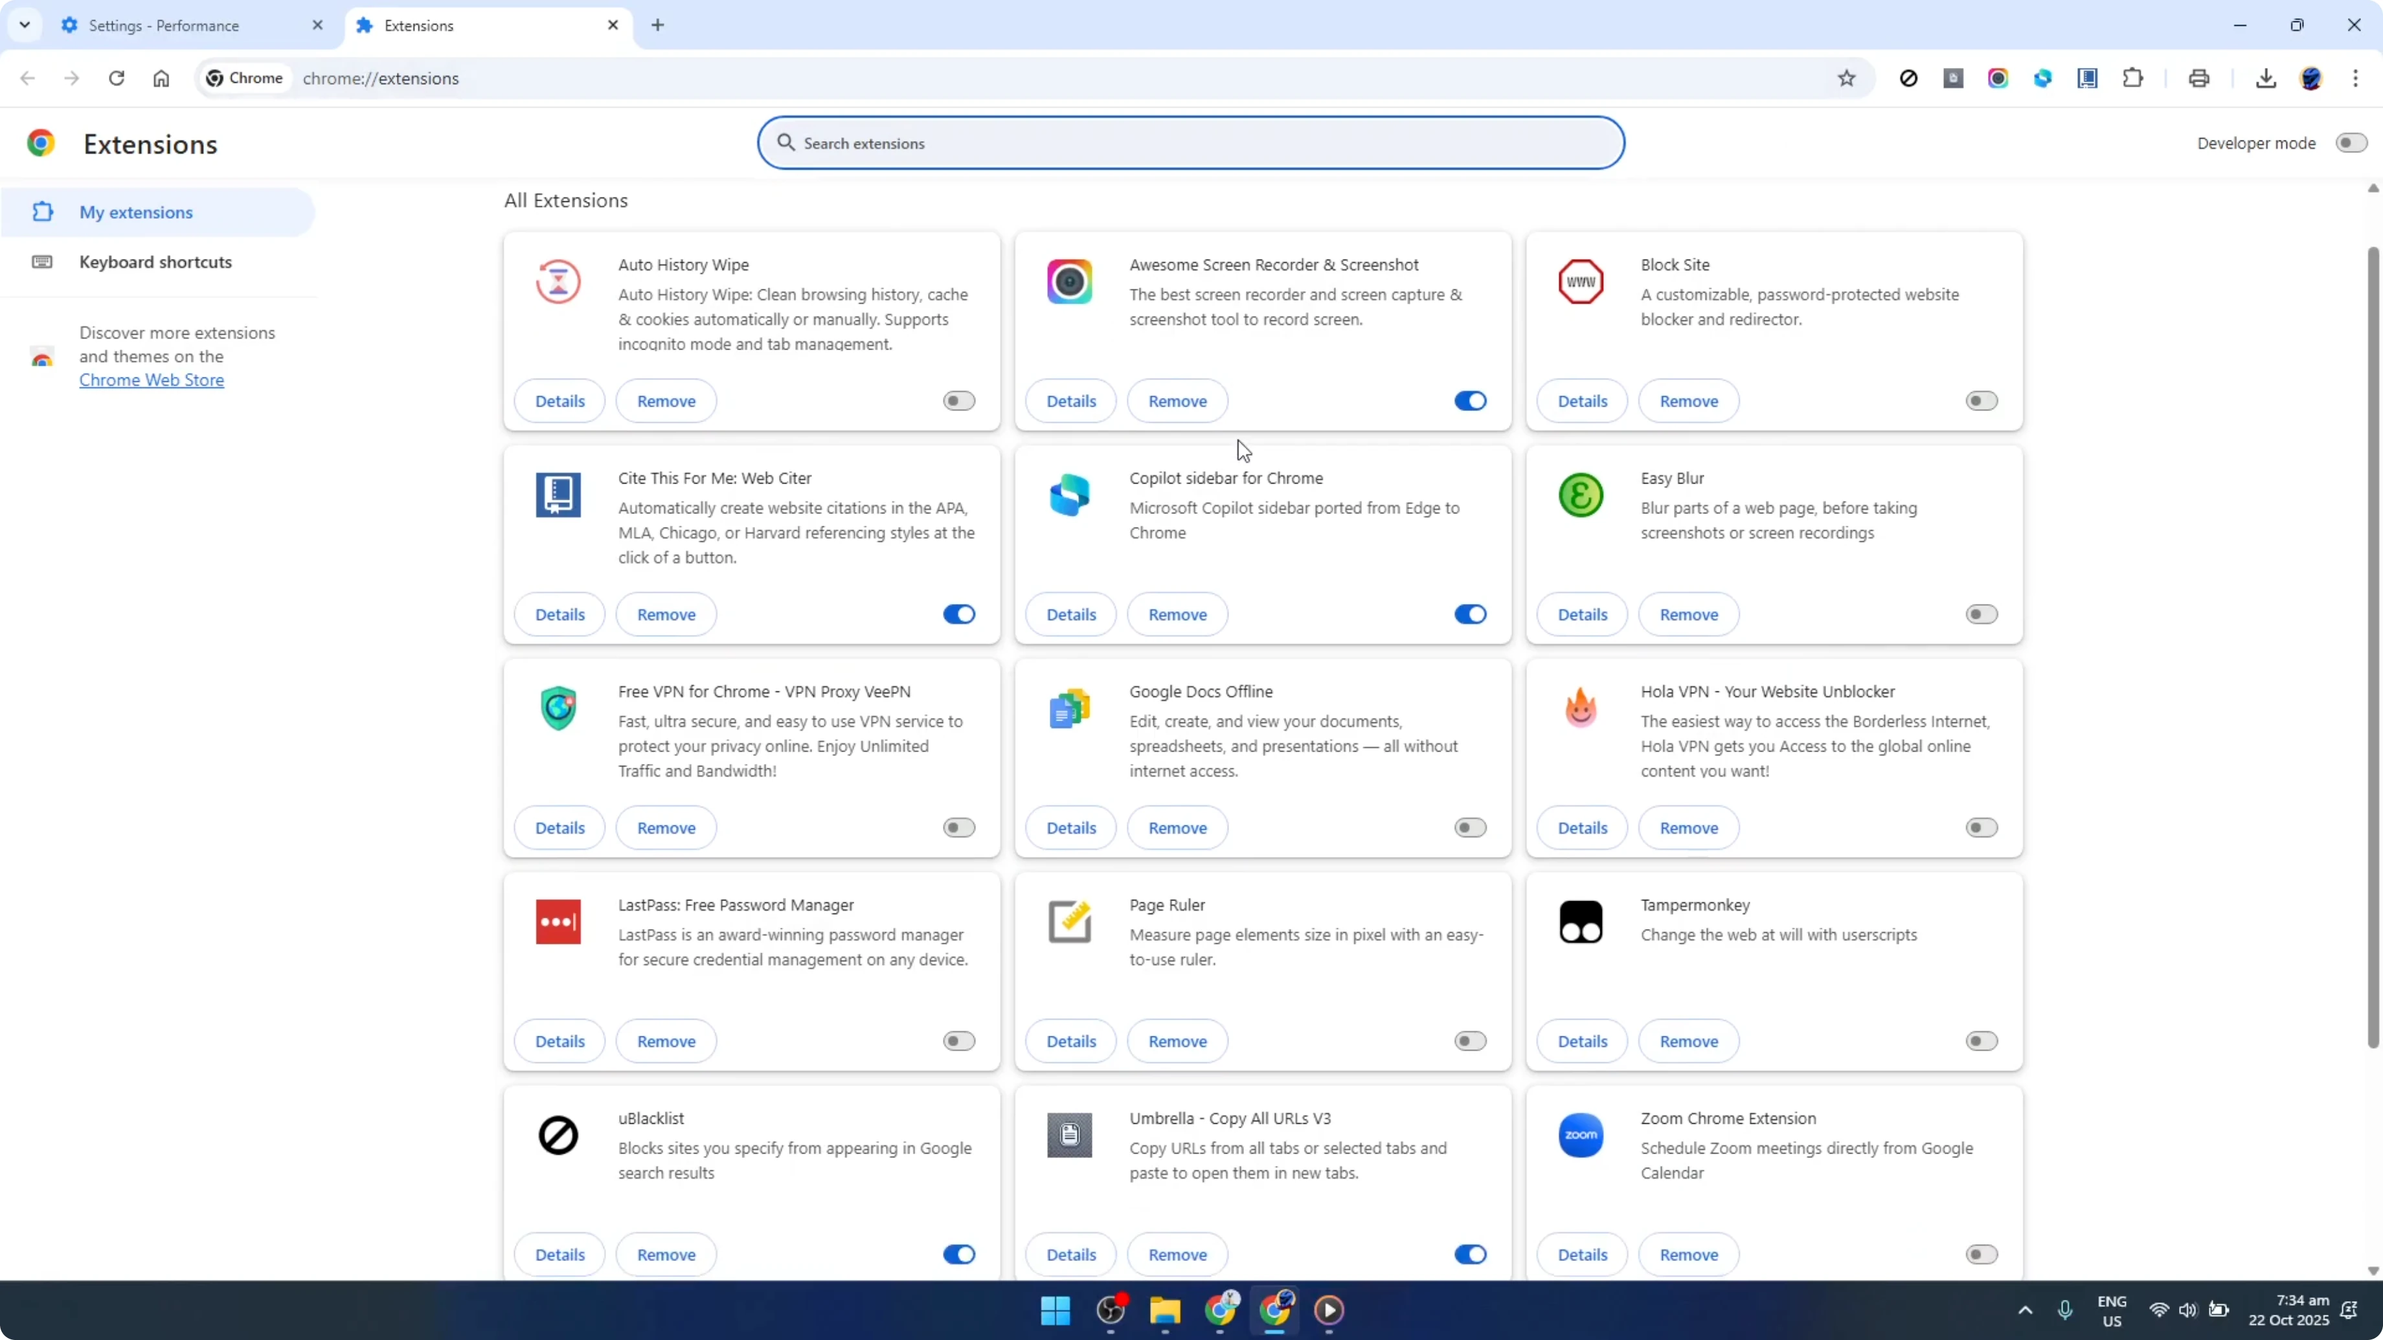Click the Zoom Chrome Extension icon
2383x1340 pixels.
click(1581, 1135)
